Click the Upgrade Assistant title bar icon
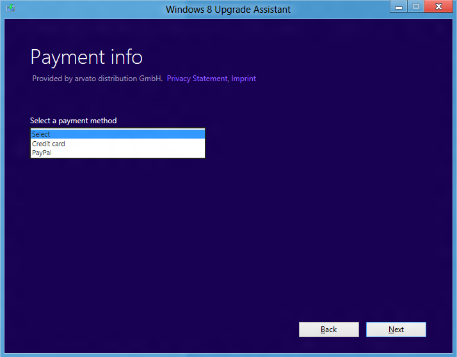The image size is (457, 357). [x=10, y=8]
